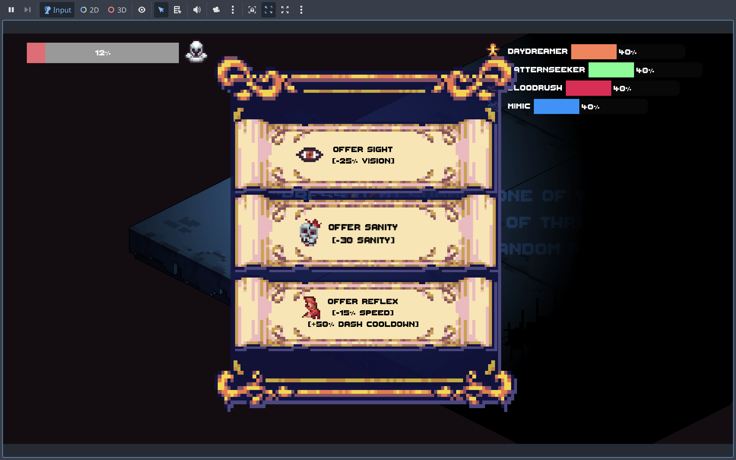Click the stretch to fit icon
The width and height of the screenshot is (736, 460).
[x=285, y=10]
